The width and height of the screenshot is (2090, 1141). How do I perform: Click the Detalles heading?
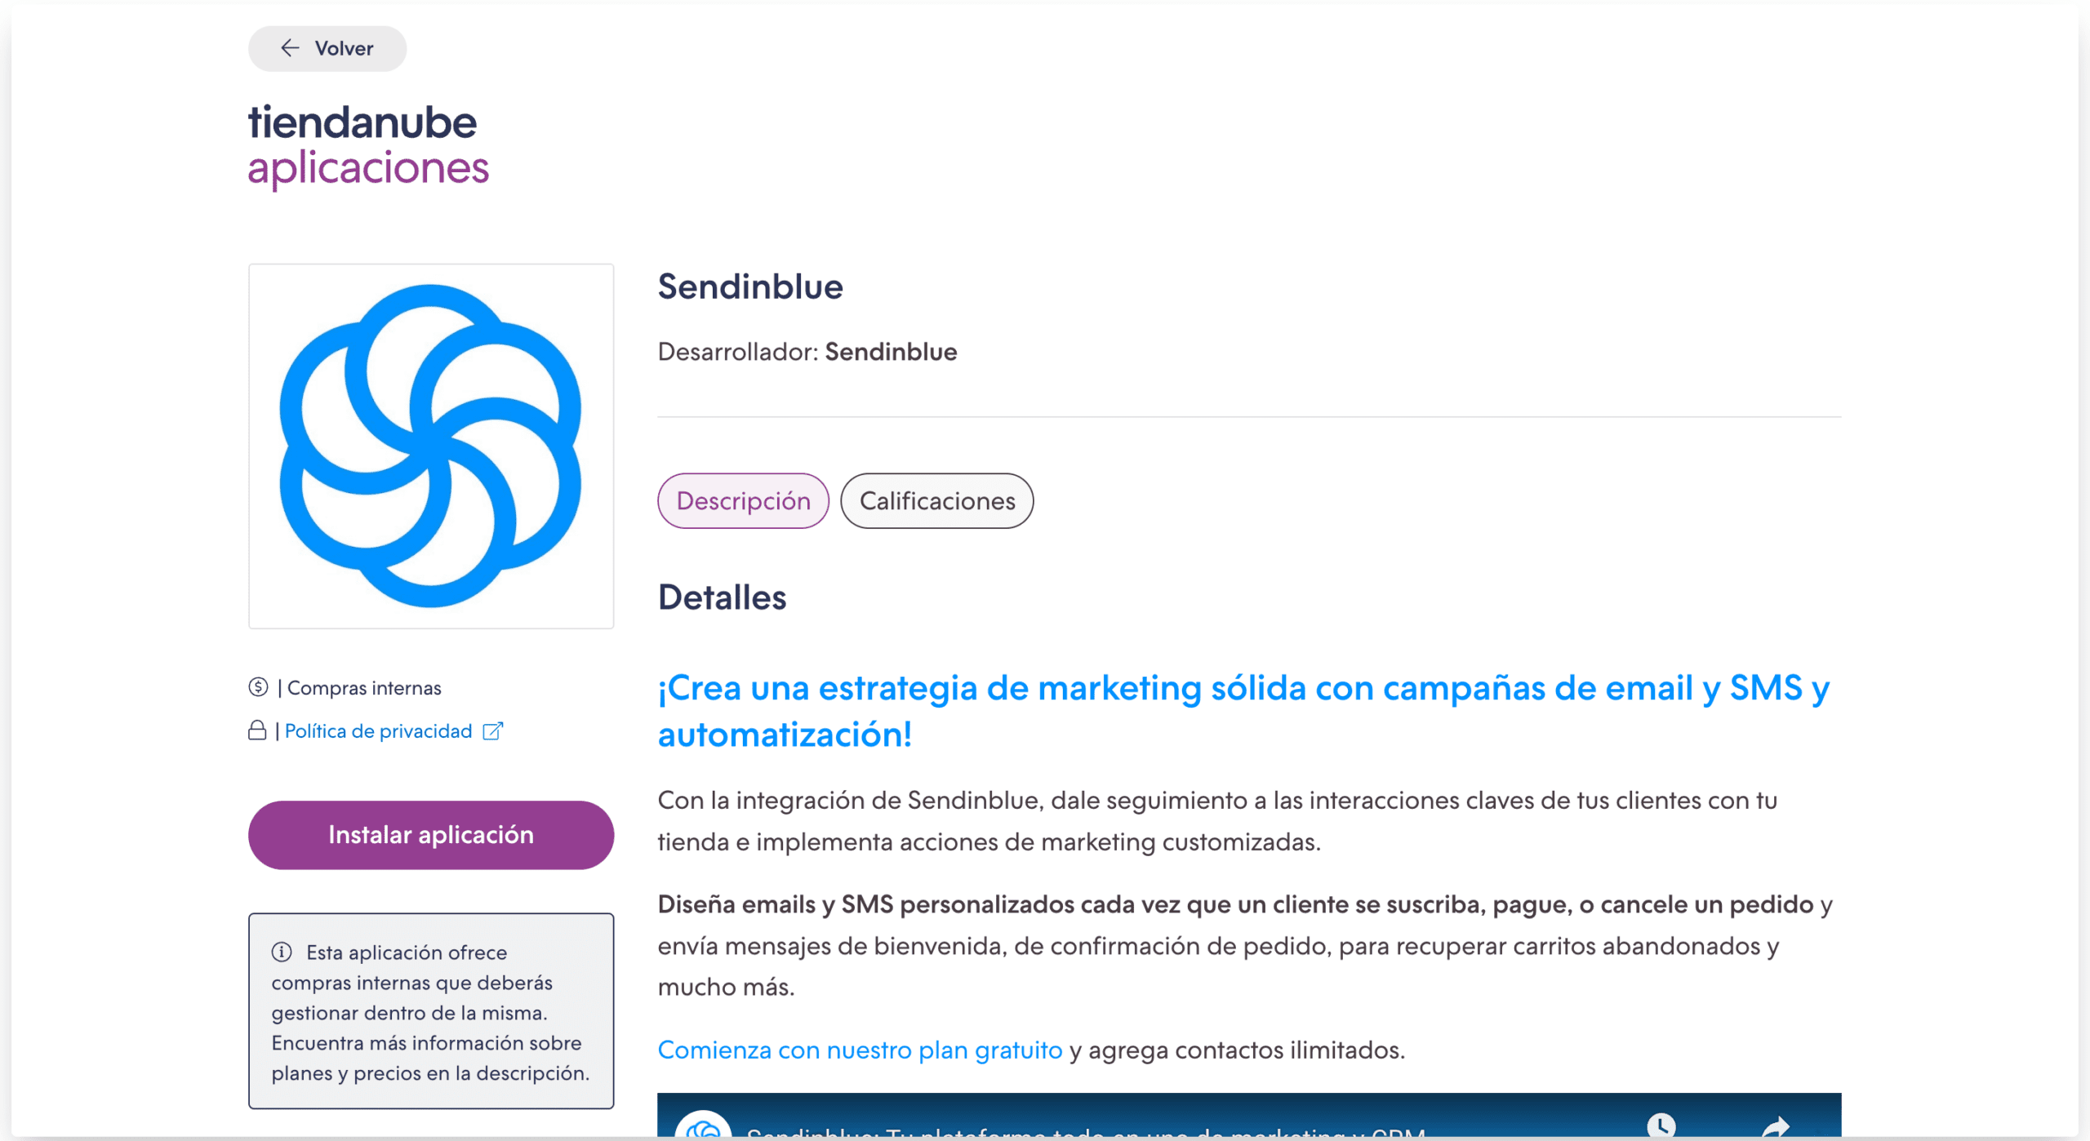pyautogui.click(x=722, y=597)
